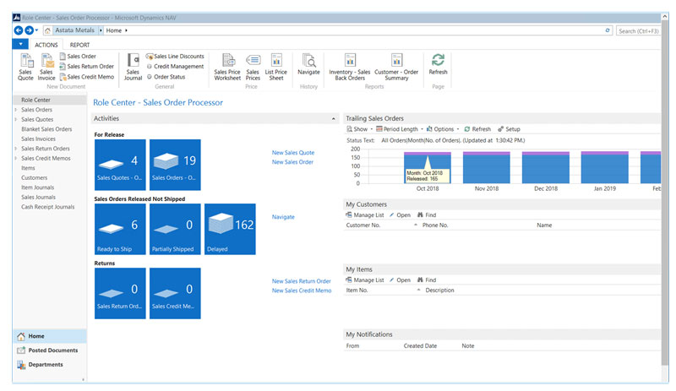The height and width of the screenshot is (391, 676).
Task: Expand the Sales Quotes tree node
Action: [16, 119]
